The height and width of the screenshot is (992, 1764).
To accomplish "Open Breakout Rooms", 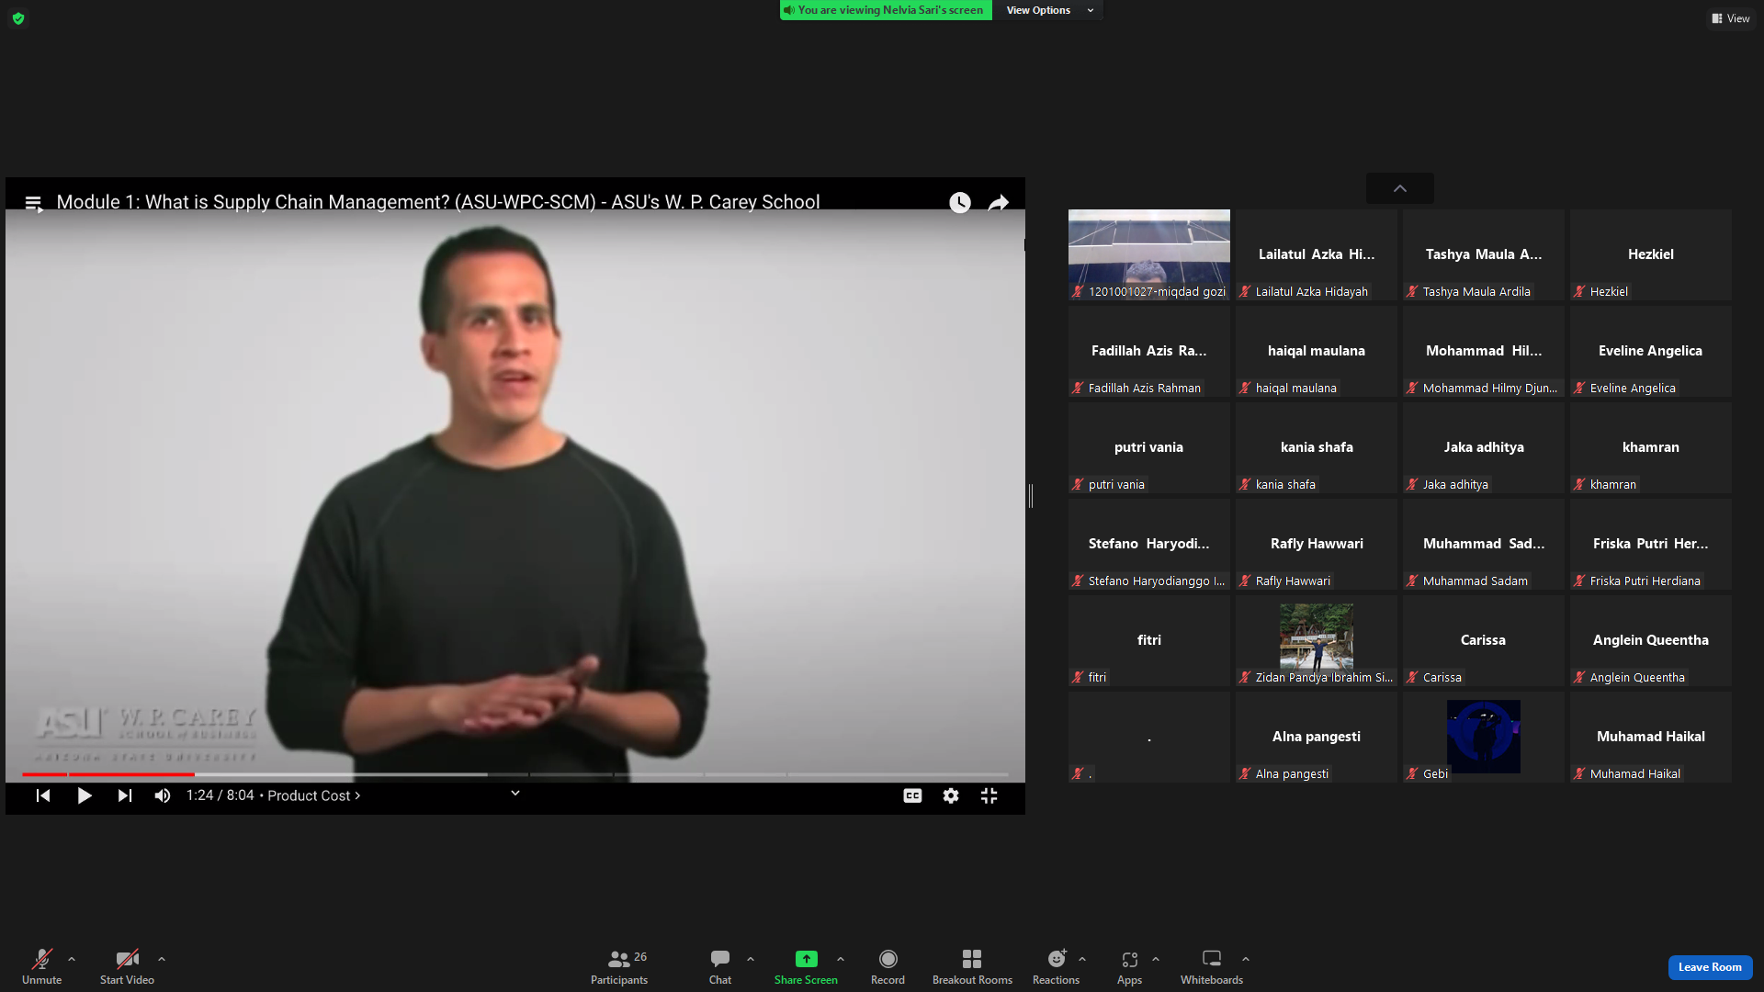I will [x=972, y=966].
